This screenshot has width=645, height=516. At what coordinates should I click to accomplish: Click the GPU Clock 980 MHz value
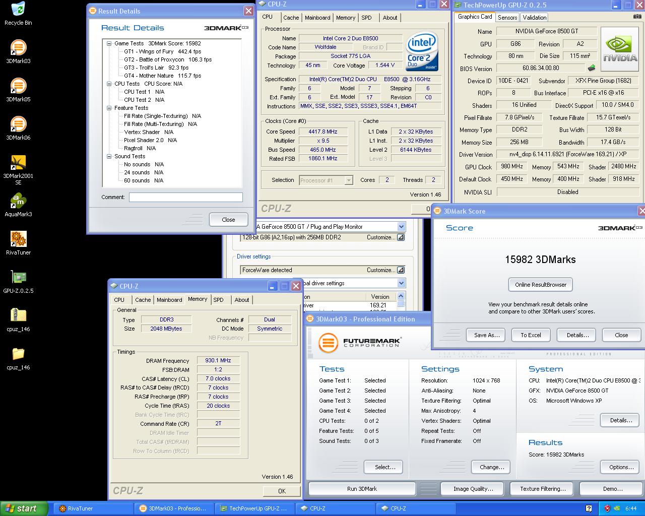511,166
